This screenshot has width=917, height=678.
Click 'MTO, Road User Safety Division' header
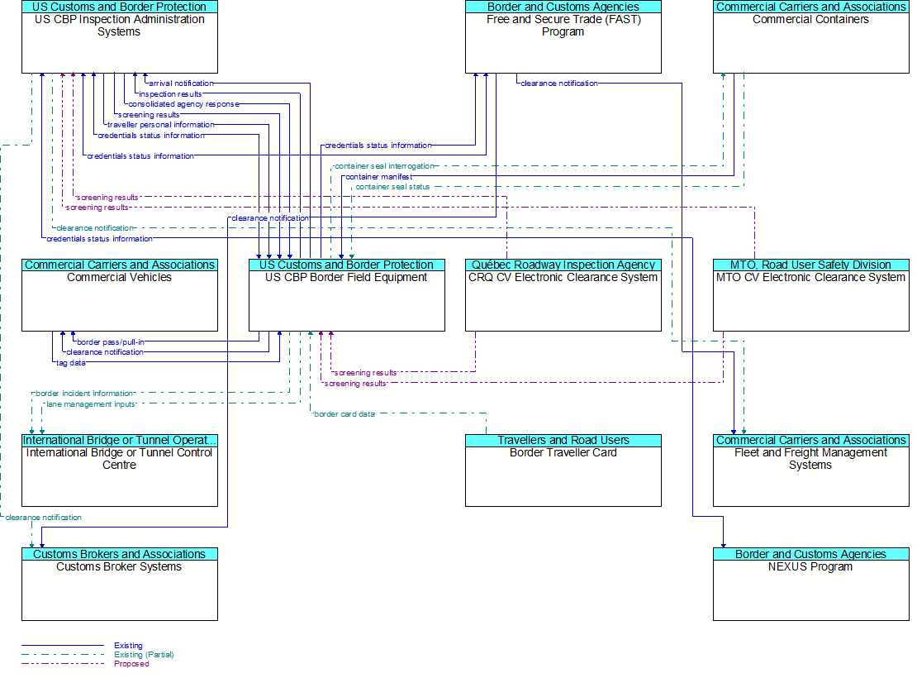coord(811,265)
